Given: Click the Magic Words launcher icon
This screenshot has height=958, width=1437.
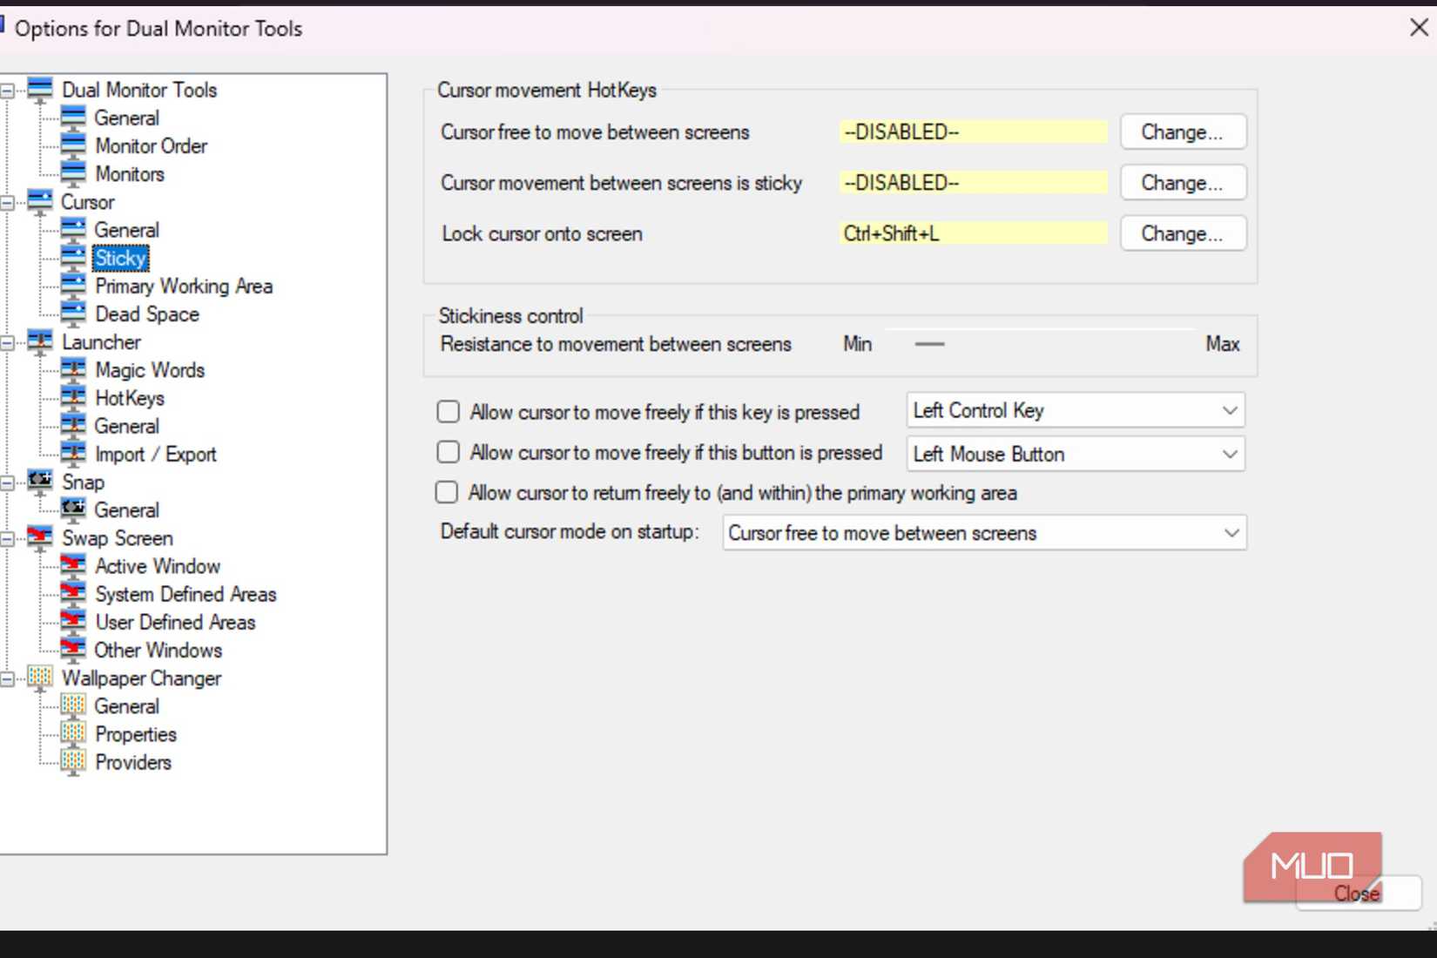Looking at the screenshot, I should 73,369.
